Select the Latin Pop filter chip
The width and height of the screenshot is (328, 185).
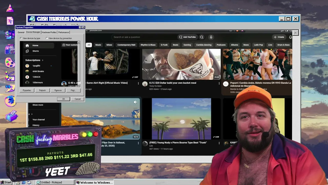coord(258,45)
